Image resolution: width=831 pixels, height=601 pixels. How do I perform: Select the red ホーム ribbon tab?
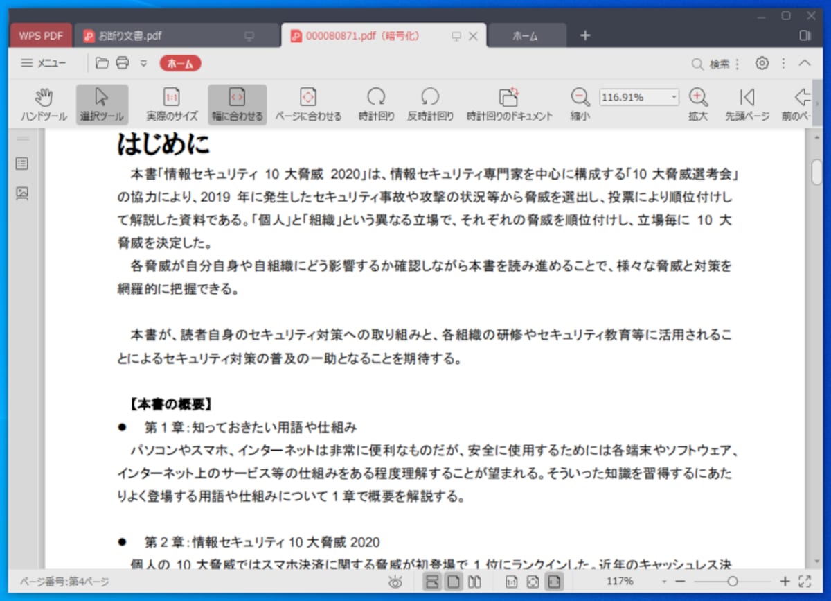tap(180, 63)
